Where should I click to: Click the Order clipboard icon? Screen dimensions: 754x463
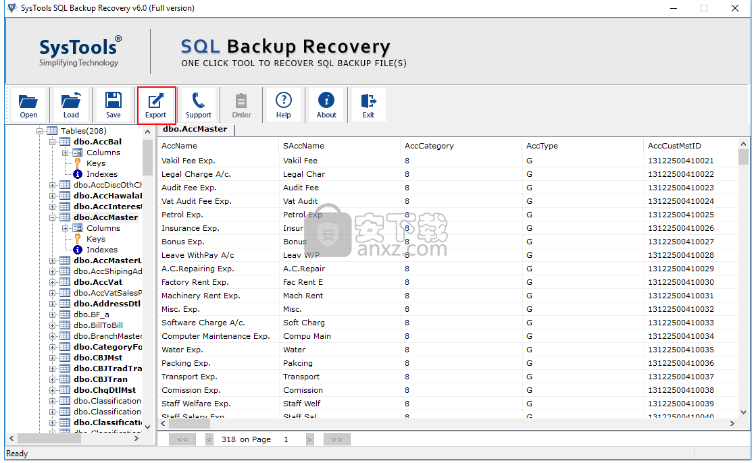coord(241,105)
